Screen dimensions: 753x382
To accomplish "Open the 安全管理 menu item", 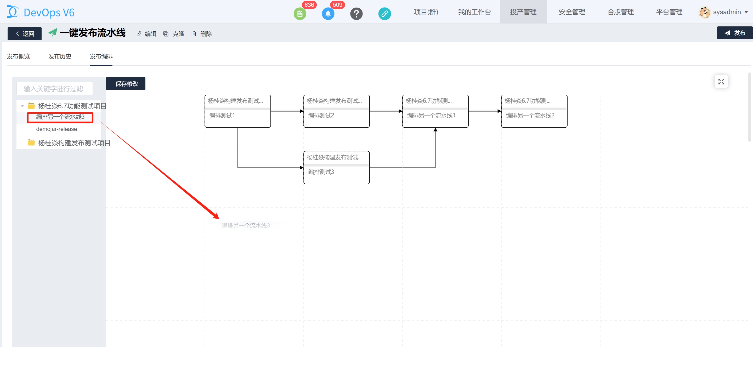I will coord(571,12).
